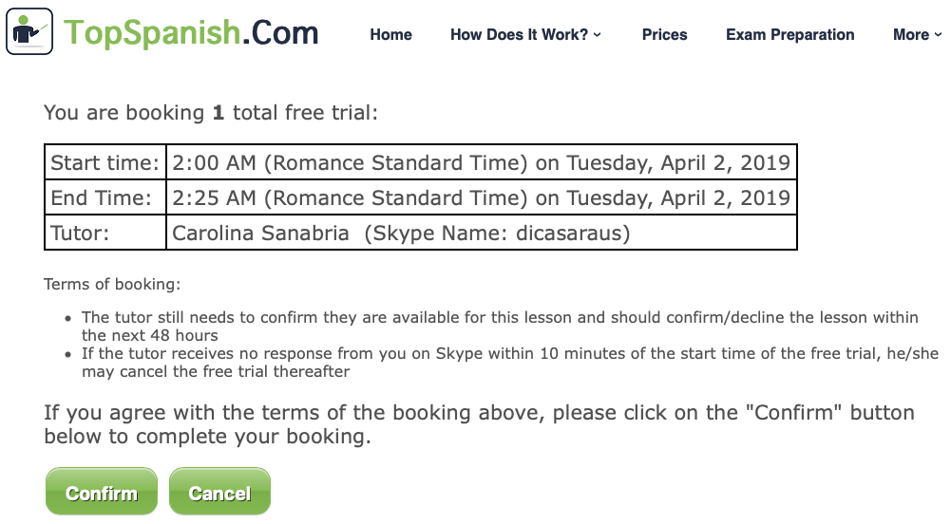Go to the Home page
Screen dimensions: 951x524
pyautogui.click(x=390, y=35)
